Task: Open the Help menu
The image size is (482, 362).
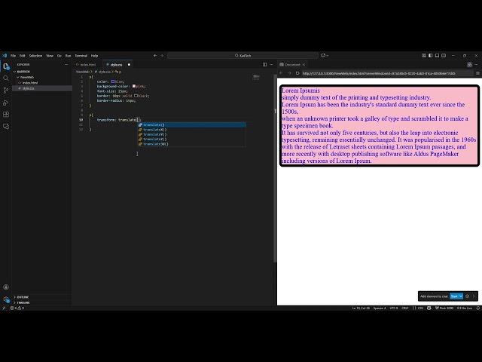Action: (x=94, y=56)
